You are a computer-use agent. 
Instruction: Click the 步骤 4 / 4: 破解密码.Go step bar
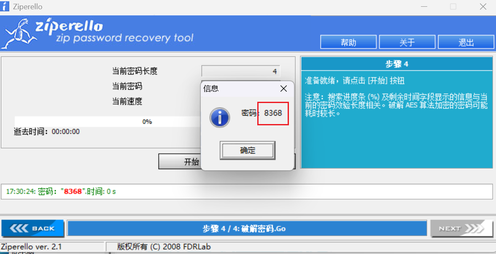247,228
